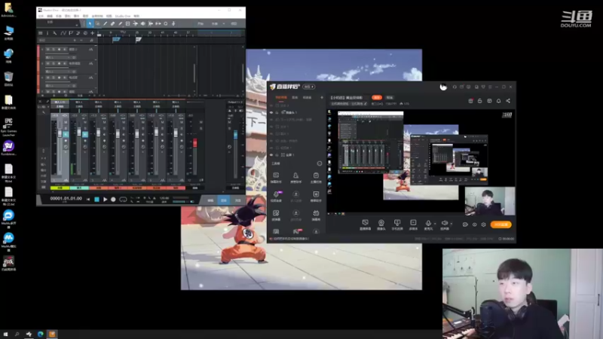Click the microphone icon in streaming bottom bar
The image size is (603, 339).
click(428, 224)
